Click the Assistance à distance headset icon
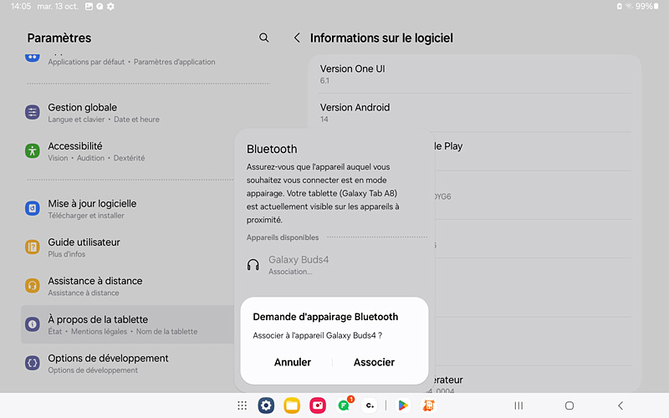This screenshot has width=669, height=418. click(33, 286)
